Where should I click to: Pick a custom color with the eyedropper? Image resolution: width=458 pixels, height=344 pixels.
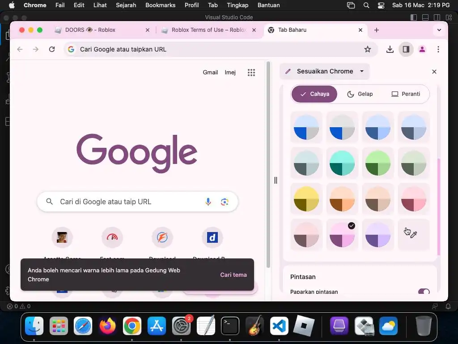[x=414, y=235]
